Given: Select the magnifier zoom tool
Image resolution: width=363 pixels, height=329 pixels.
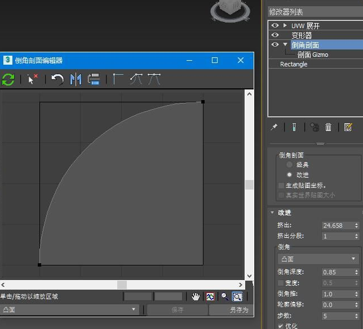Looking at the screenshot, I should click(224, 296).
